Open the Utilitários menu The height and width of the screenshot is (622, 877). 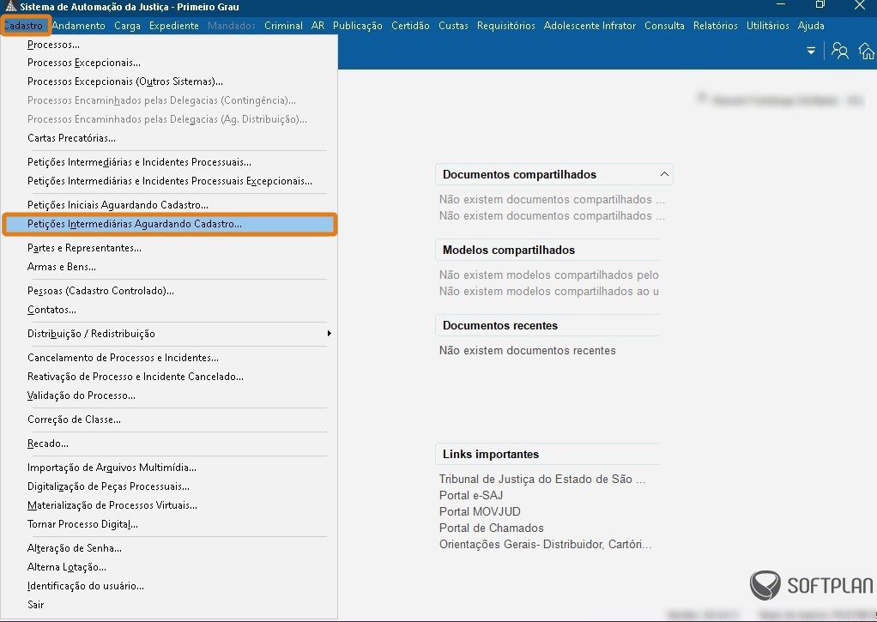click(x=767, y=26)
